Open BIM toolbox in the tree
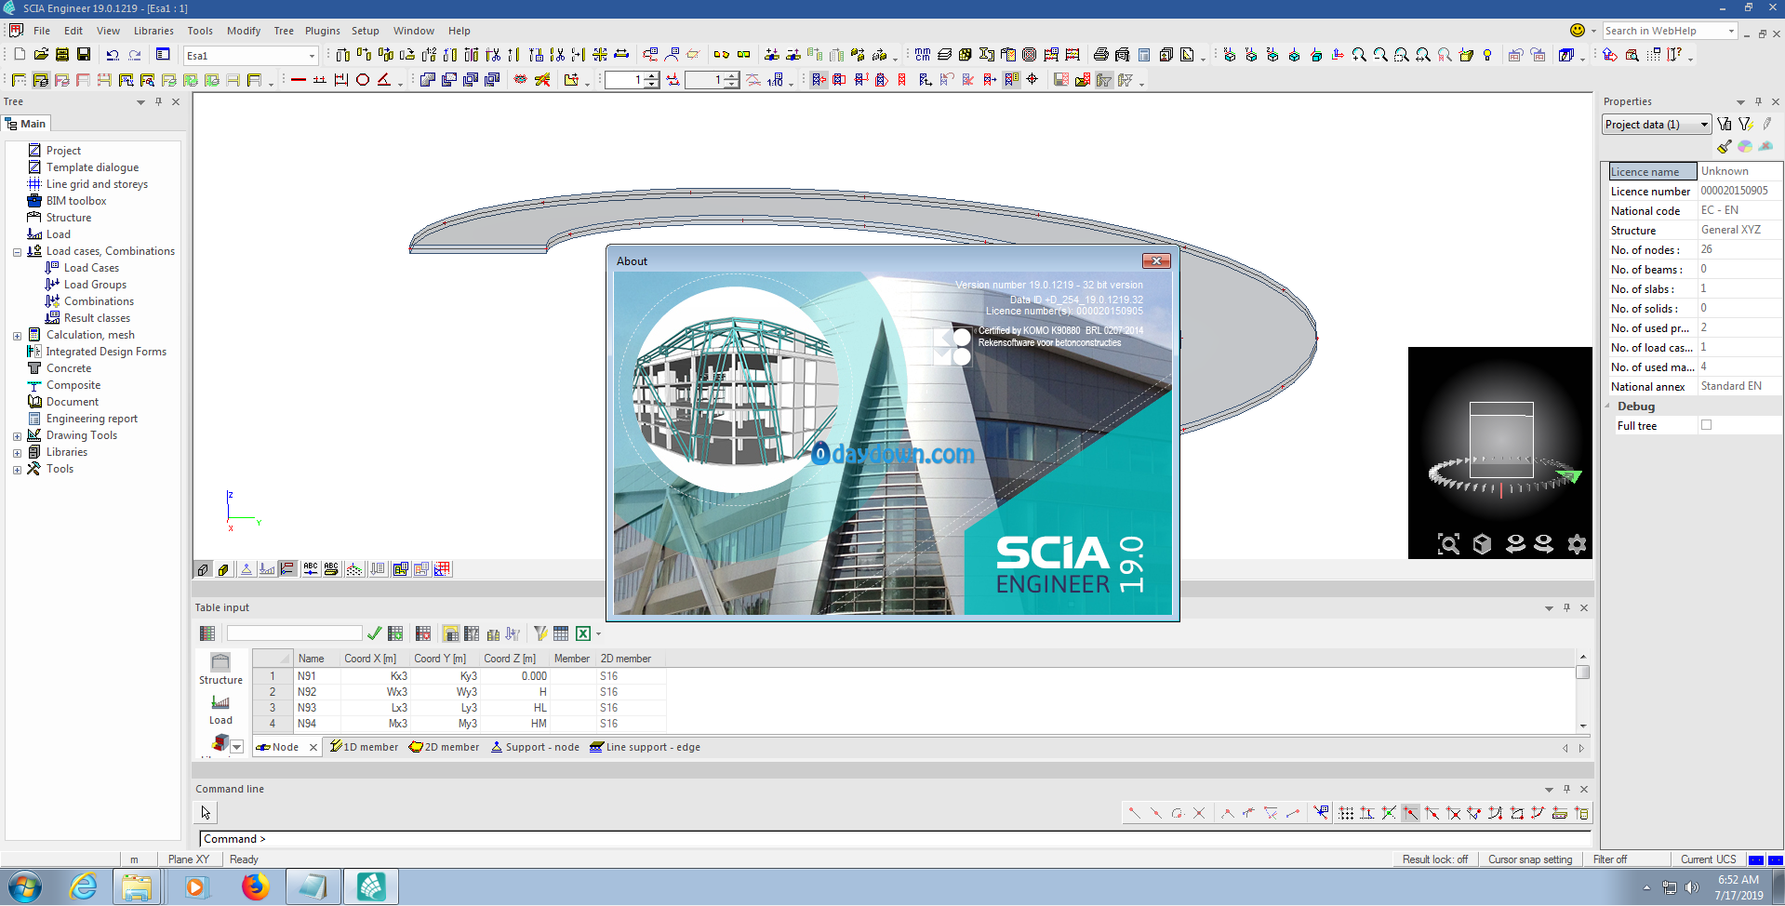Viewport: 1785px width, 906px height. pos(76,201)
